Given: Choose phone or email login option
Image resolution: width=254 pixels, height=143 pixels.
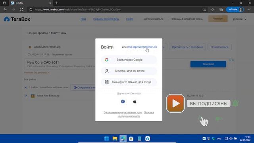Looking at the screenshot, I should (129, 71).
